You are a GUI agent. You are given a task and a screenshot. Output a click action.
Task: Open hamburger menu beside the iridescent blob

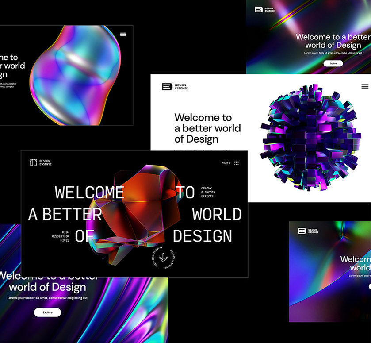pyautogui.click(x=123, y=35)
